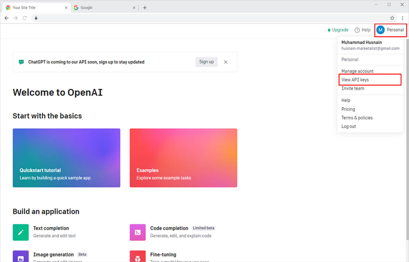Image resolution: width=409 pixels, height=262 pixels.
Task: Bookmark this page with the star icon
Action: click(x=392, y=18)
